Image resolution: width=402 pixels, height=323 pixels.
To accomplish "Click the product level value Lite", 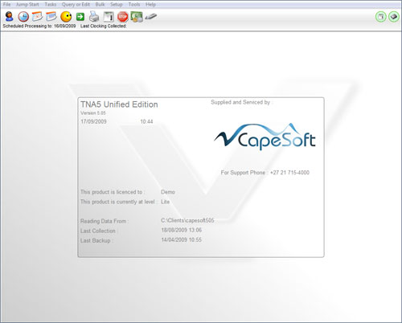I will click(x=166, y=202).
